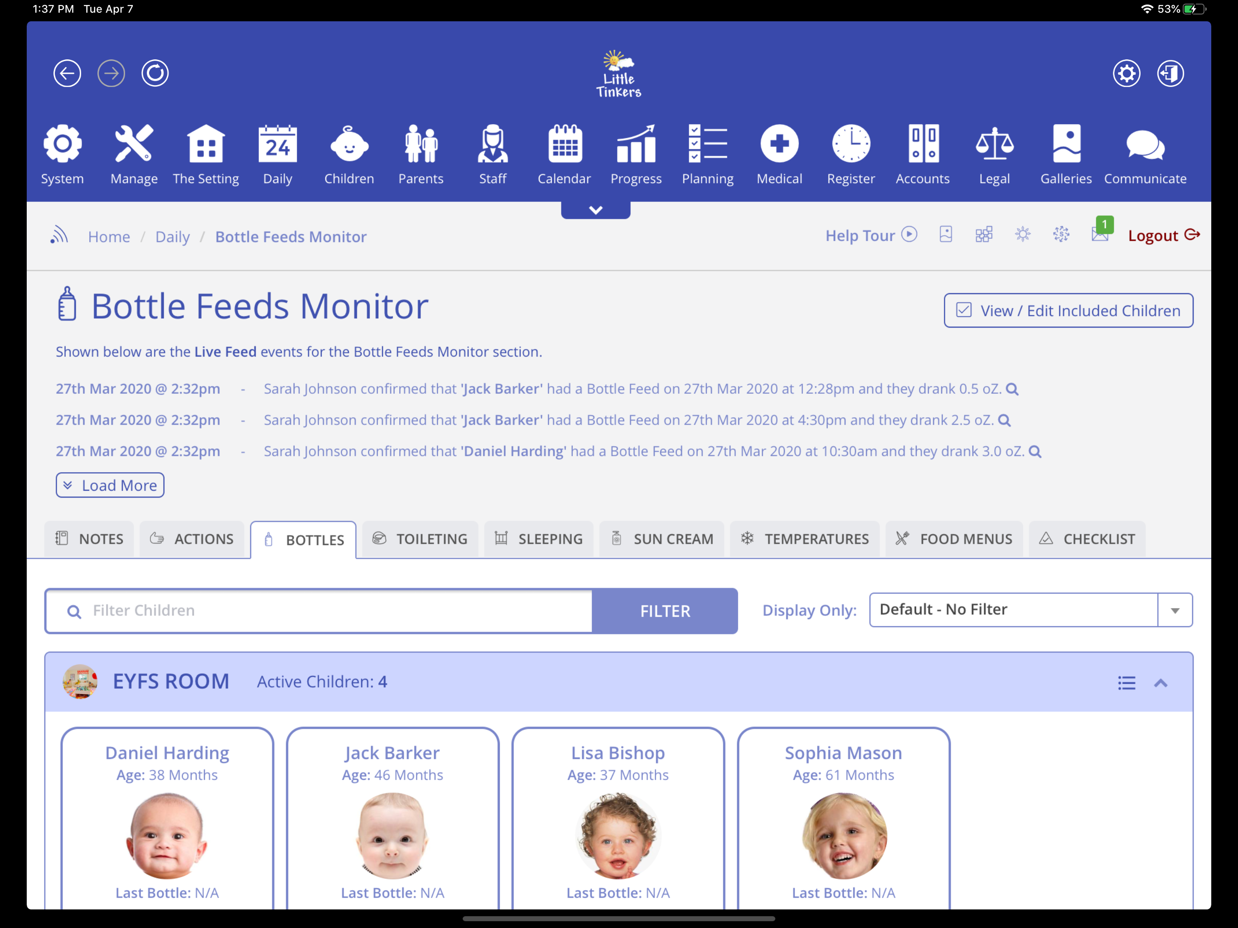Open the Calendar section

pos(564,155)
